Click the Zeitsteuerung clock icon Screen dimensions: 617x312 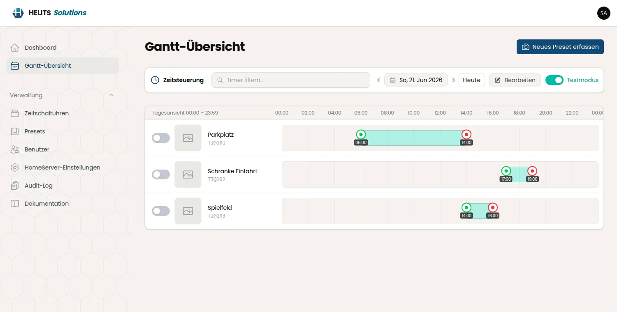click(x=155, y=80)
